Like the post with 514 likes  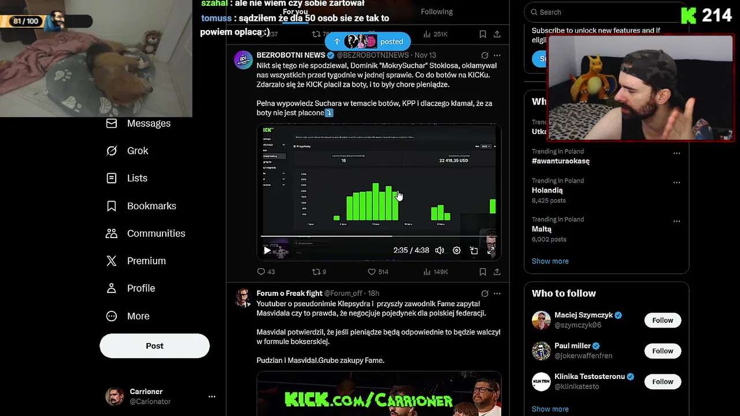coord(378,272)
